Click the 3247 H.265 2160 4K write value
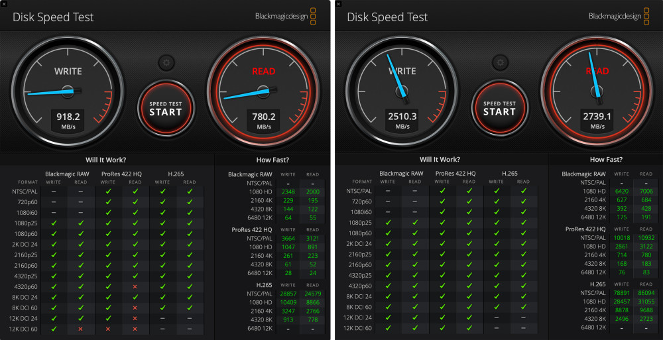 (x=288, y=312)
